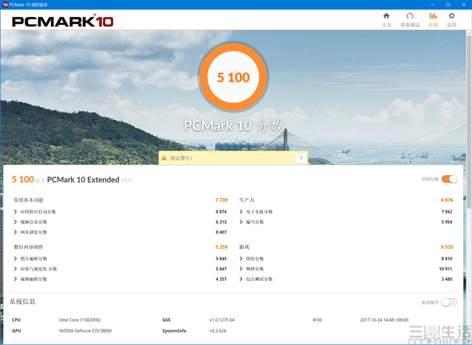
Task: Click the 主页 tab label
Action: [x=386, y=25]
